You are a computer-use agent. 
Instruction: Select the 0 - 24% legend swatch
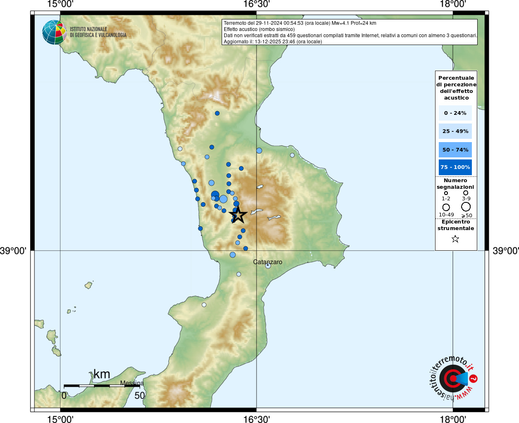coord(455,113)
